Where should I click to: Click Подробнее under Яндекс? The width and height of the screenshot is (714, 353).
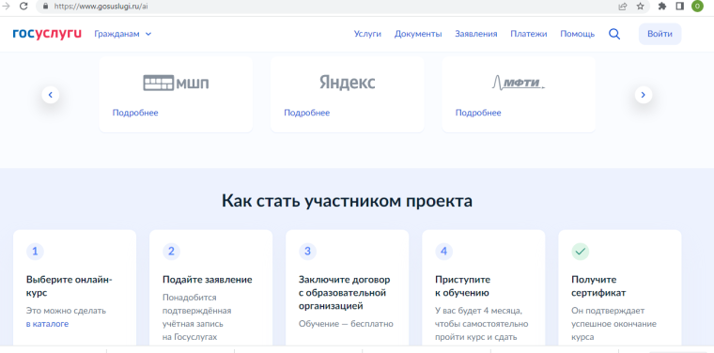click(x=307, y=113)
